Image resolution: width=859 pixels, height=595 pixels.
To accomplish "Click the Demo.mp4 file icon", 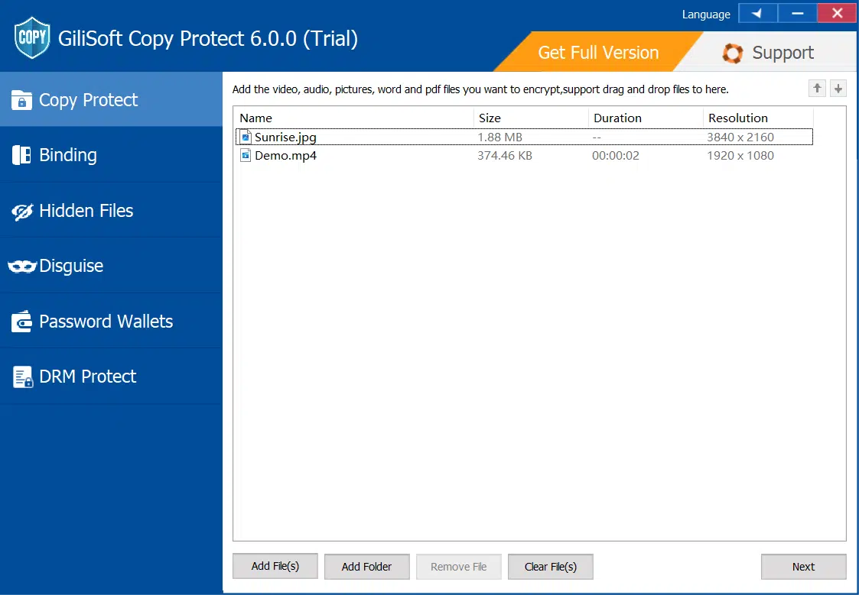I will 246,155.
